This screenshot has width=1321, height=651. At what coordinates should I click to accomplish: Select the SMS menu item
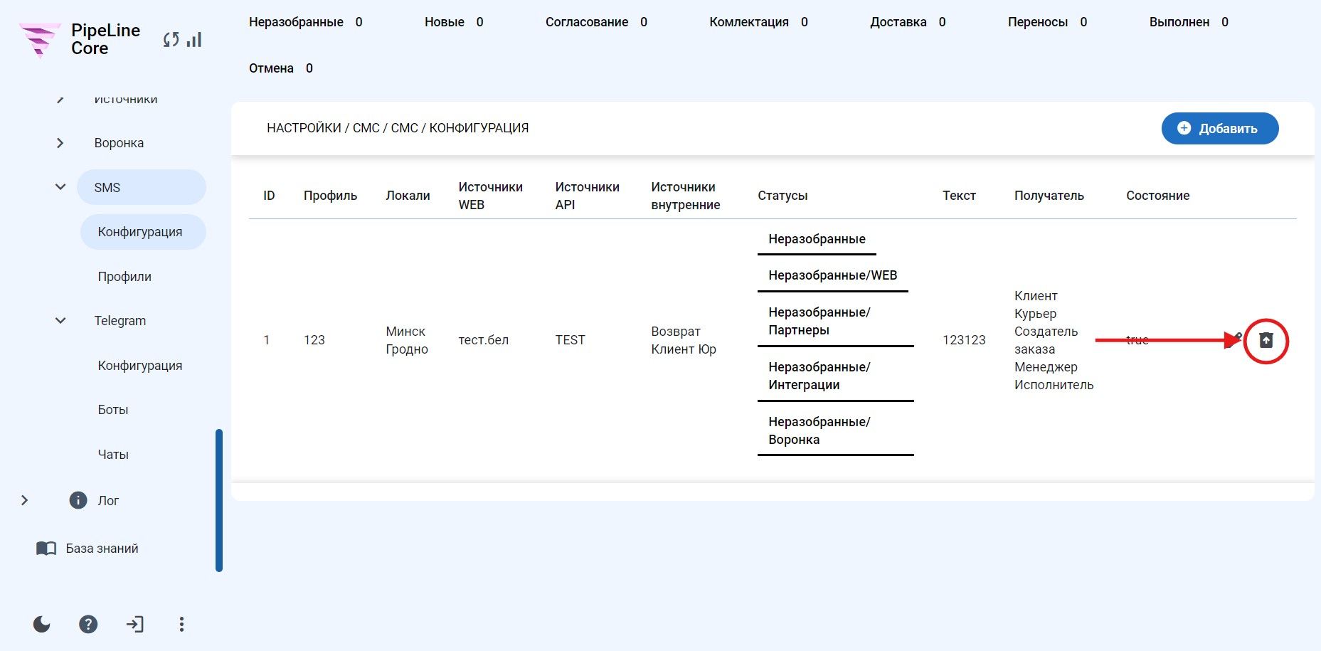point(142,187)
